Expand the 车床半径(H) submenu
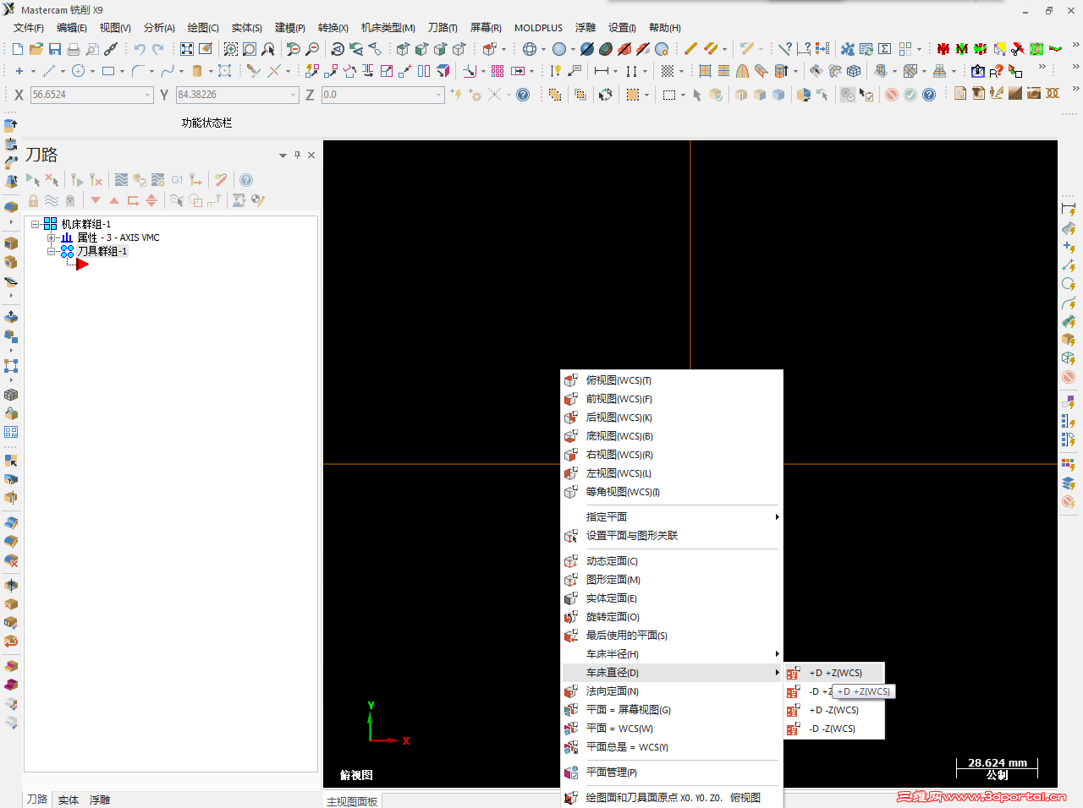This screenshot has width=1083, height=808. (x=777, y=653)
